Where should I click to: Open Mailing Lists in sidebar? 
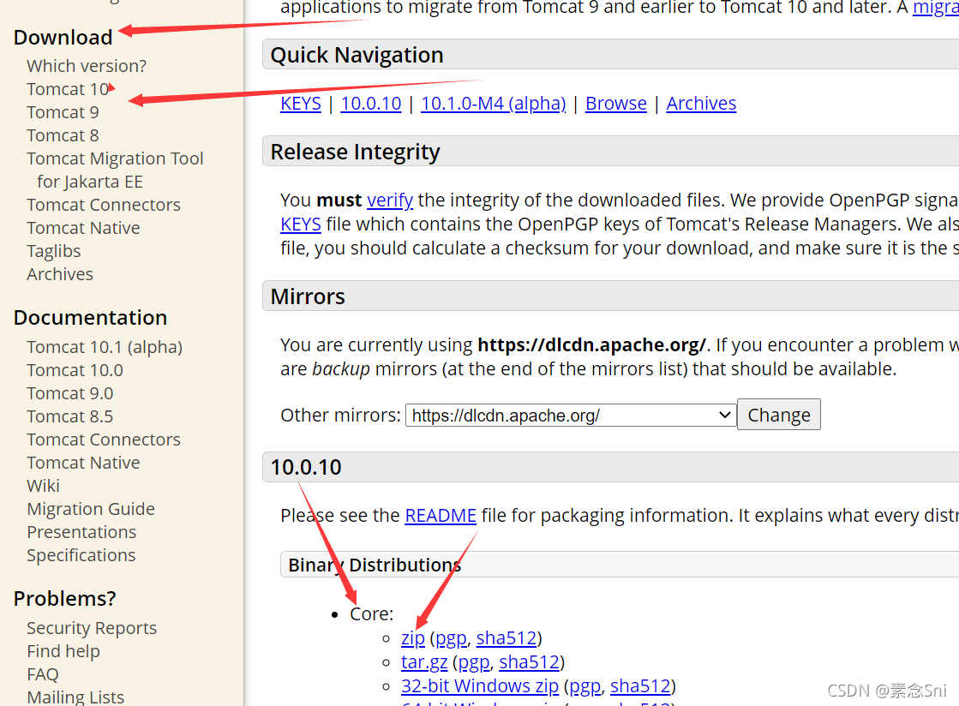pyautogui.click(x=75, y=697)
